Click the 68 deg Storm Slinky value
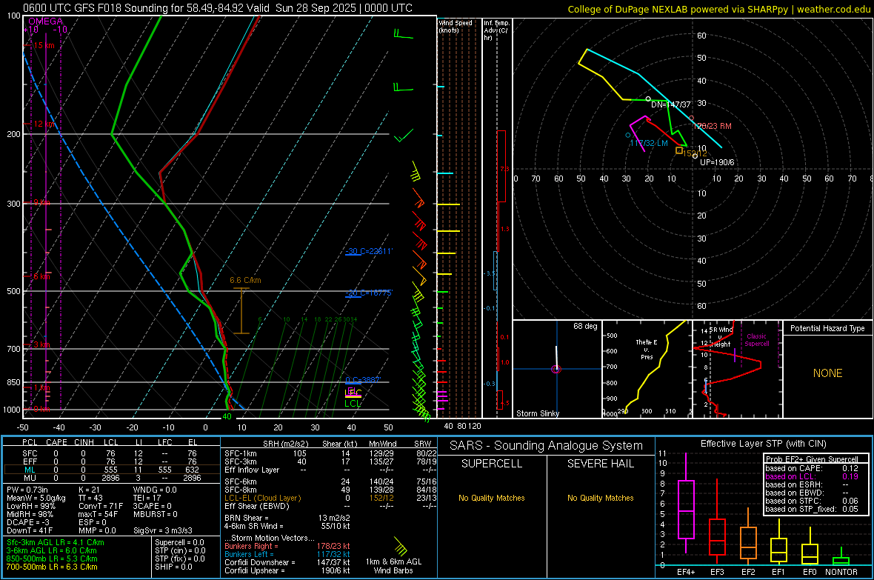Screen dimensions: 874x580 [x=585, y=326]
